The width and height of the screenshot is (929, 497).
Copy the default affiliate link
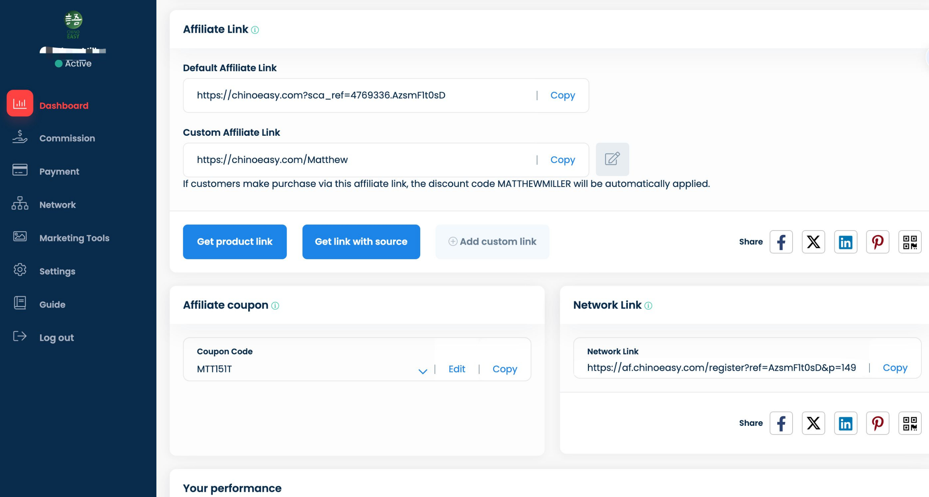coord(562,95)
